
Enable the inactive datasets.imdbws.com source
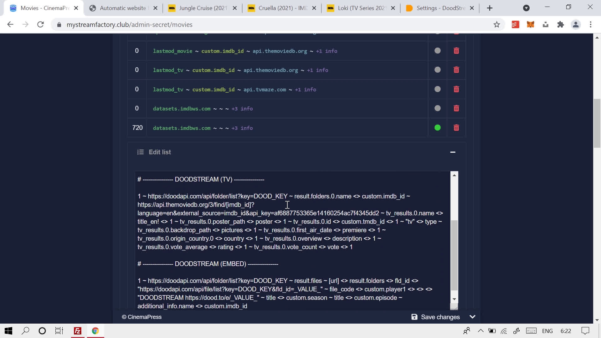click(x=437, y=108)
